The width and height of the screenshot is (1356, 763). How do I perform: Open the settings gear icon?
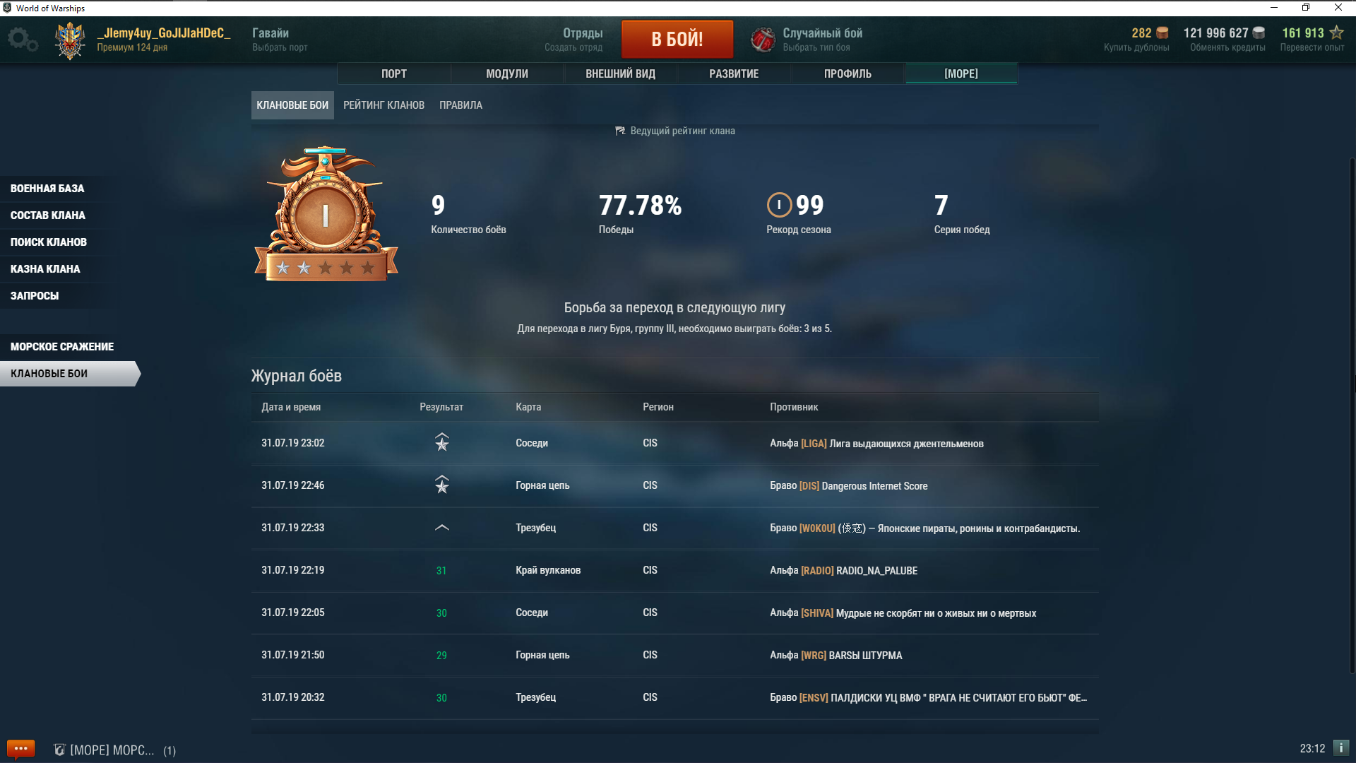click(x=22, y=39)
